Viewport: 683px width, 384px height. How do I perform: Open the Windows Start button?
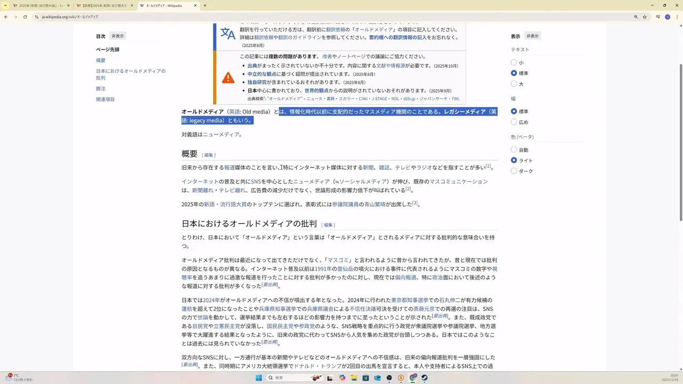point(259,378)
